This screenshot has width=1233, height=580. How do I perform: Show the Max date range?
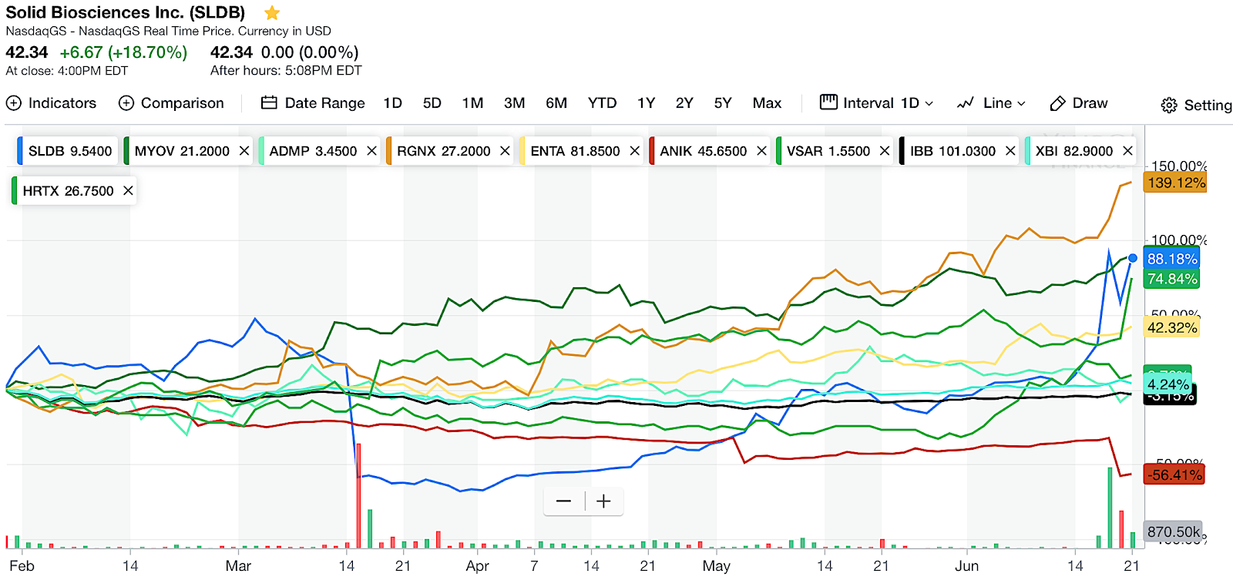[767, 103]
